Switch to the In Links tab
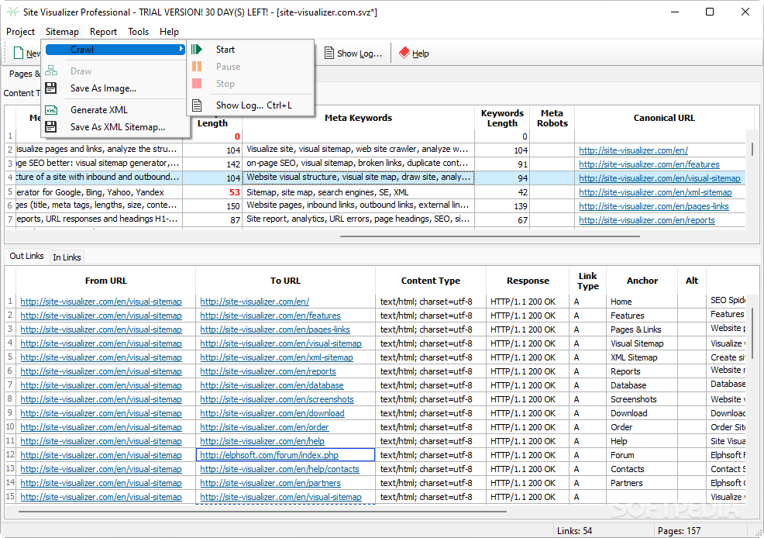The height and width of the screenshot is (538, 764). pos(67,257)
